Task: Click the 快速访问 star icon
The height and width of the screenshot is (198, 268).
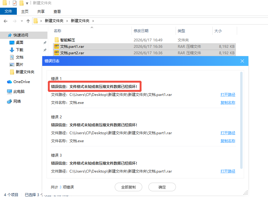Action: [x=10, y=35]
